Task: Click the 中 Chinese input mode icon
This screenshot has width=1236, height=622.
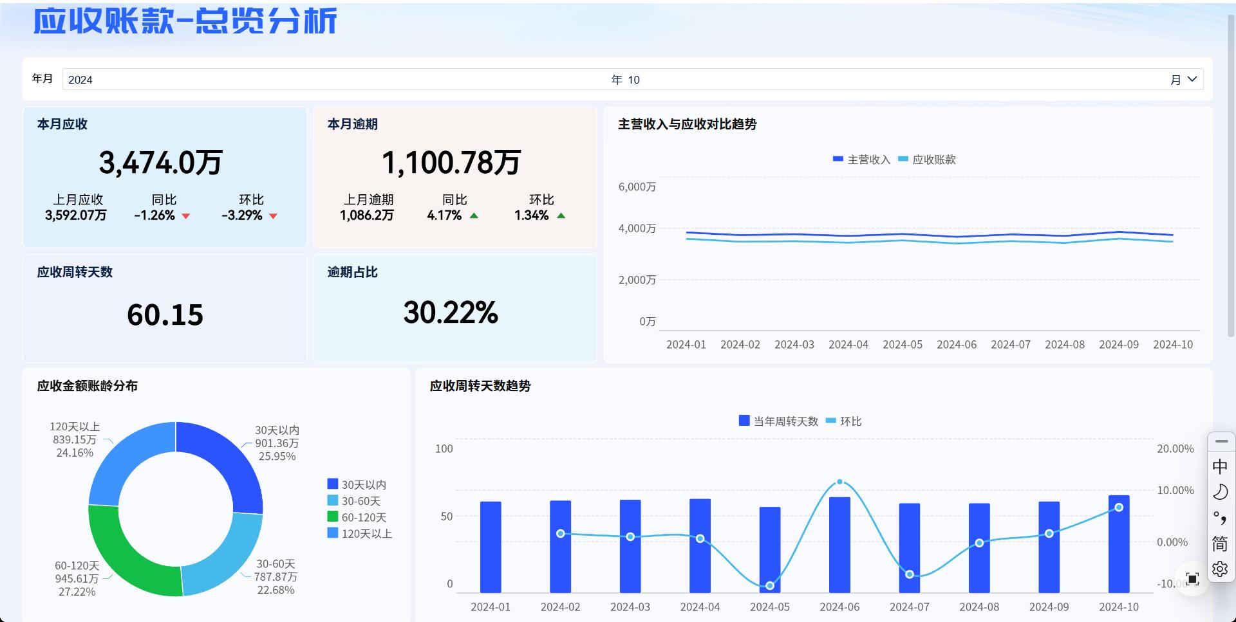Action: pos(1220,466)
